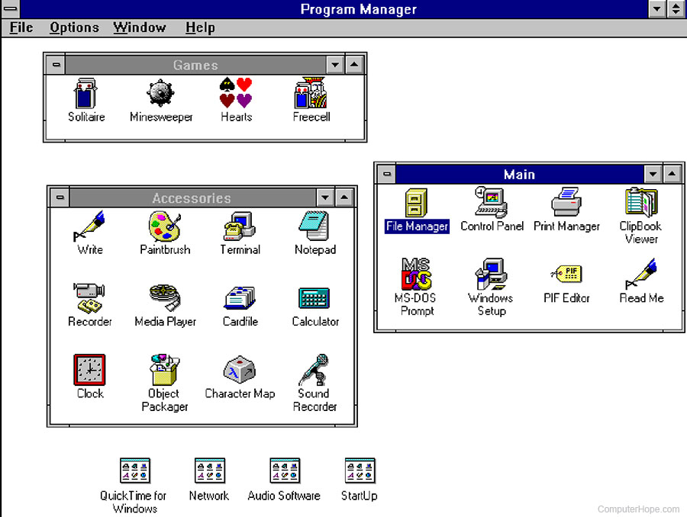Open Program Manager's control-menu box
687x517 pixels.
pos(11,9)
